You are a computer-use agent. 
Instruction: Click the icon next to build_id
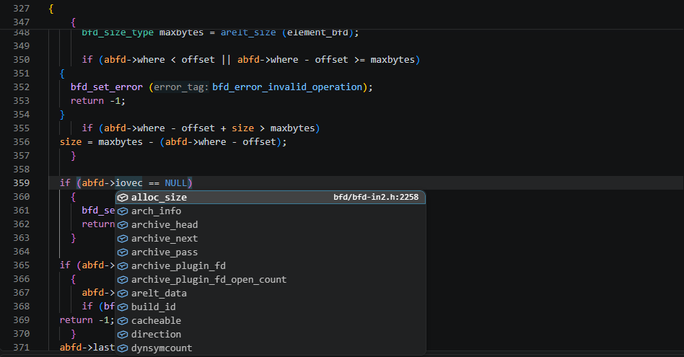point(123,307)
